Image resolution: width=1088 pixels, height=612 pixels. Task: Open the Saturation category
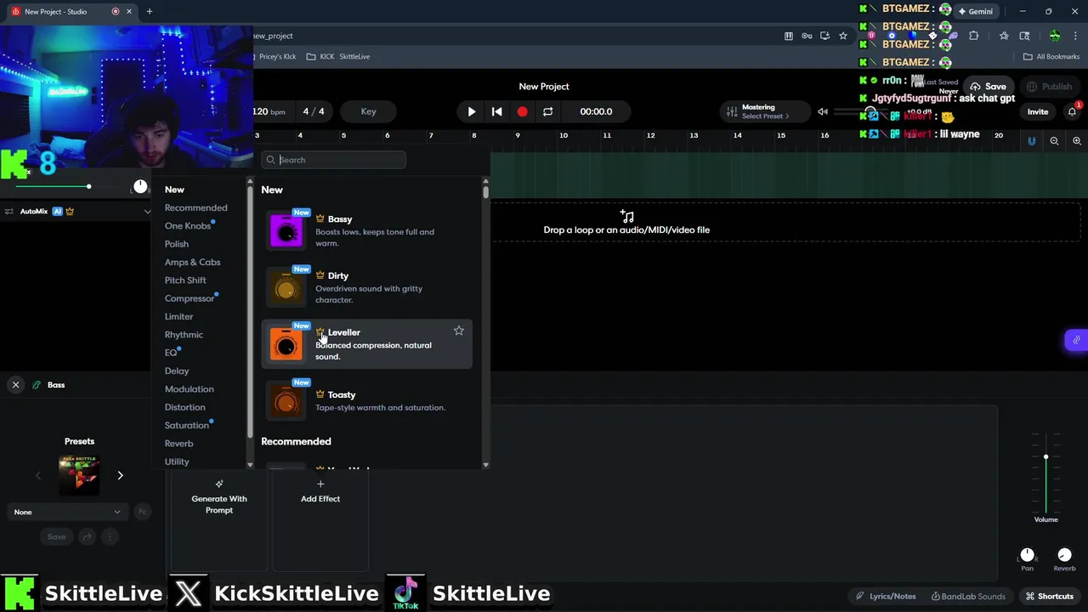coord(187,425)
